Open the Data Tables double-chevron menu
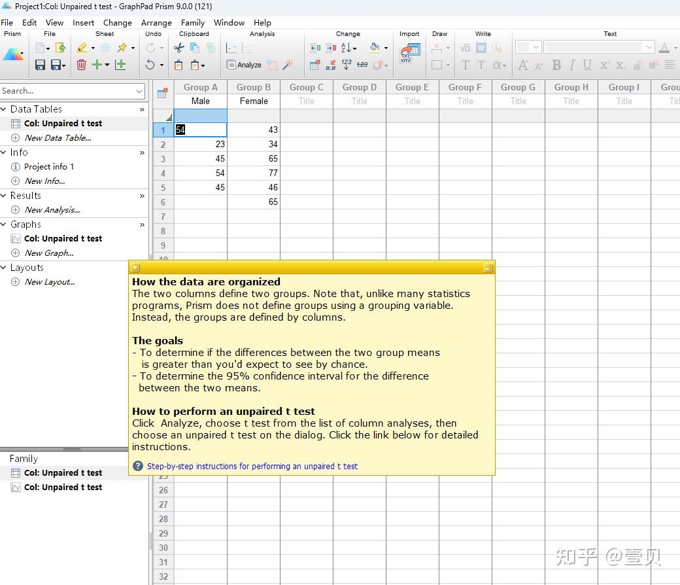680x585 pixels. (x=142, y=109)
